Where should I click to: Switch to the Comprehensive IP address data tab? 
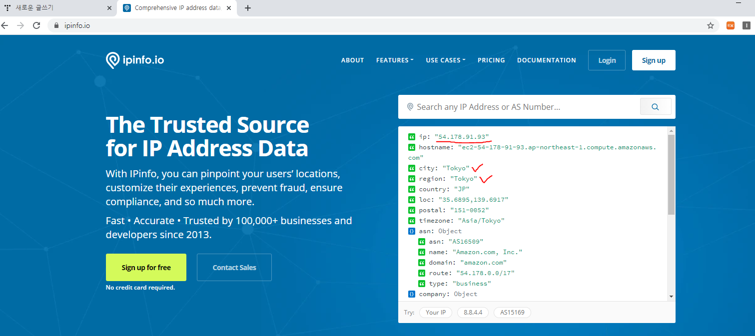[176, 8]
